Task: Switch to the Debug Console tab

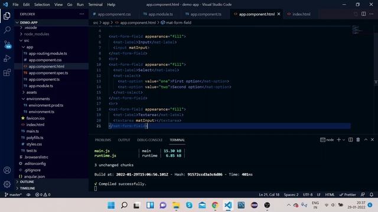Action: tap(149, 140)
